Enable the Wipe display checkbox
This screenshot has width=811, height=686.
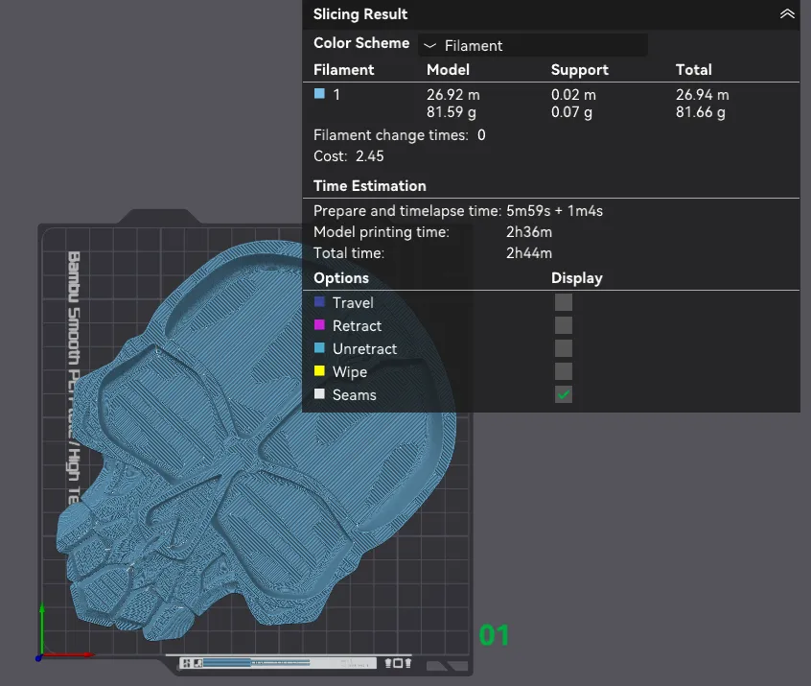(564, 371)
